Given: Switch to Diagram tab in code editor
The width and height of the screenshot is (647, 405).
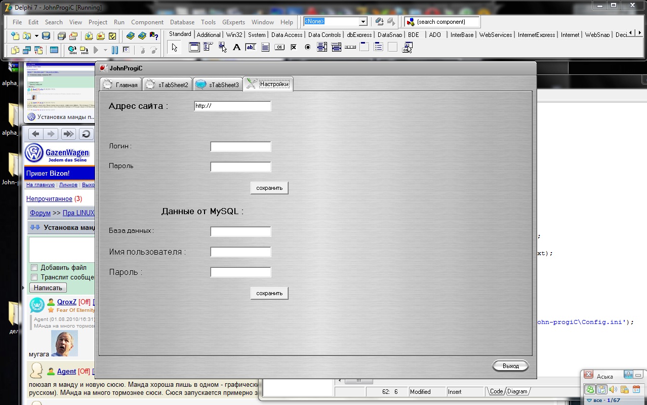Looking at the screenshot, I should pos(517,391).
